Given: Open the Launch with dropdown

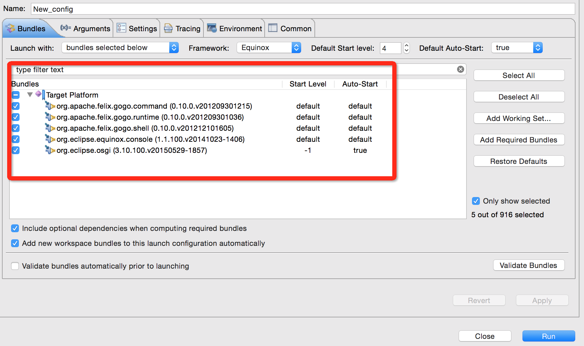Looking at the screenshot, I should pyautogui.click(x=120, y=48).
